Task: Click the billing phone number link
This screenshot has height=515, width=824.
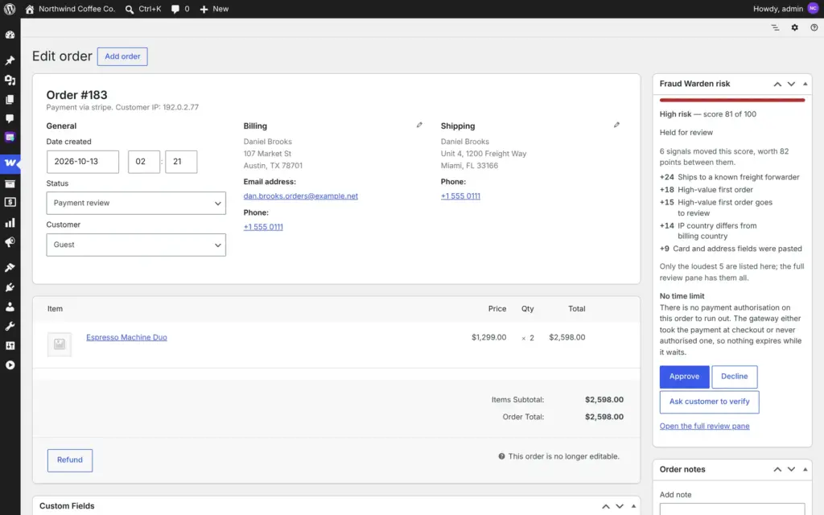Action: click(263, 227)
